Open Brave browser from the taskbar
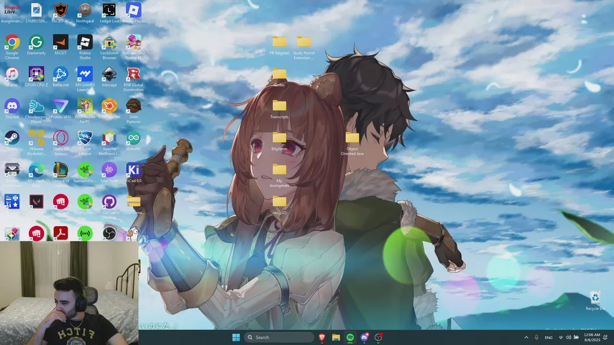Image resolution: width=614 pixels, height=345 pixels. tap(322, 337)
